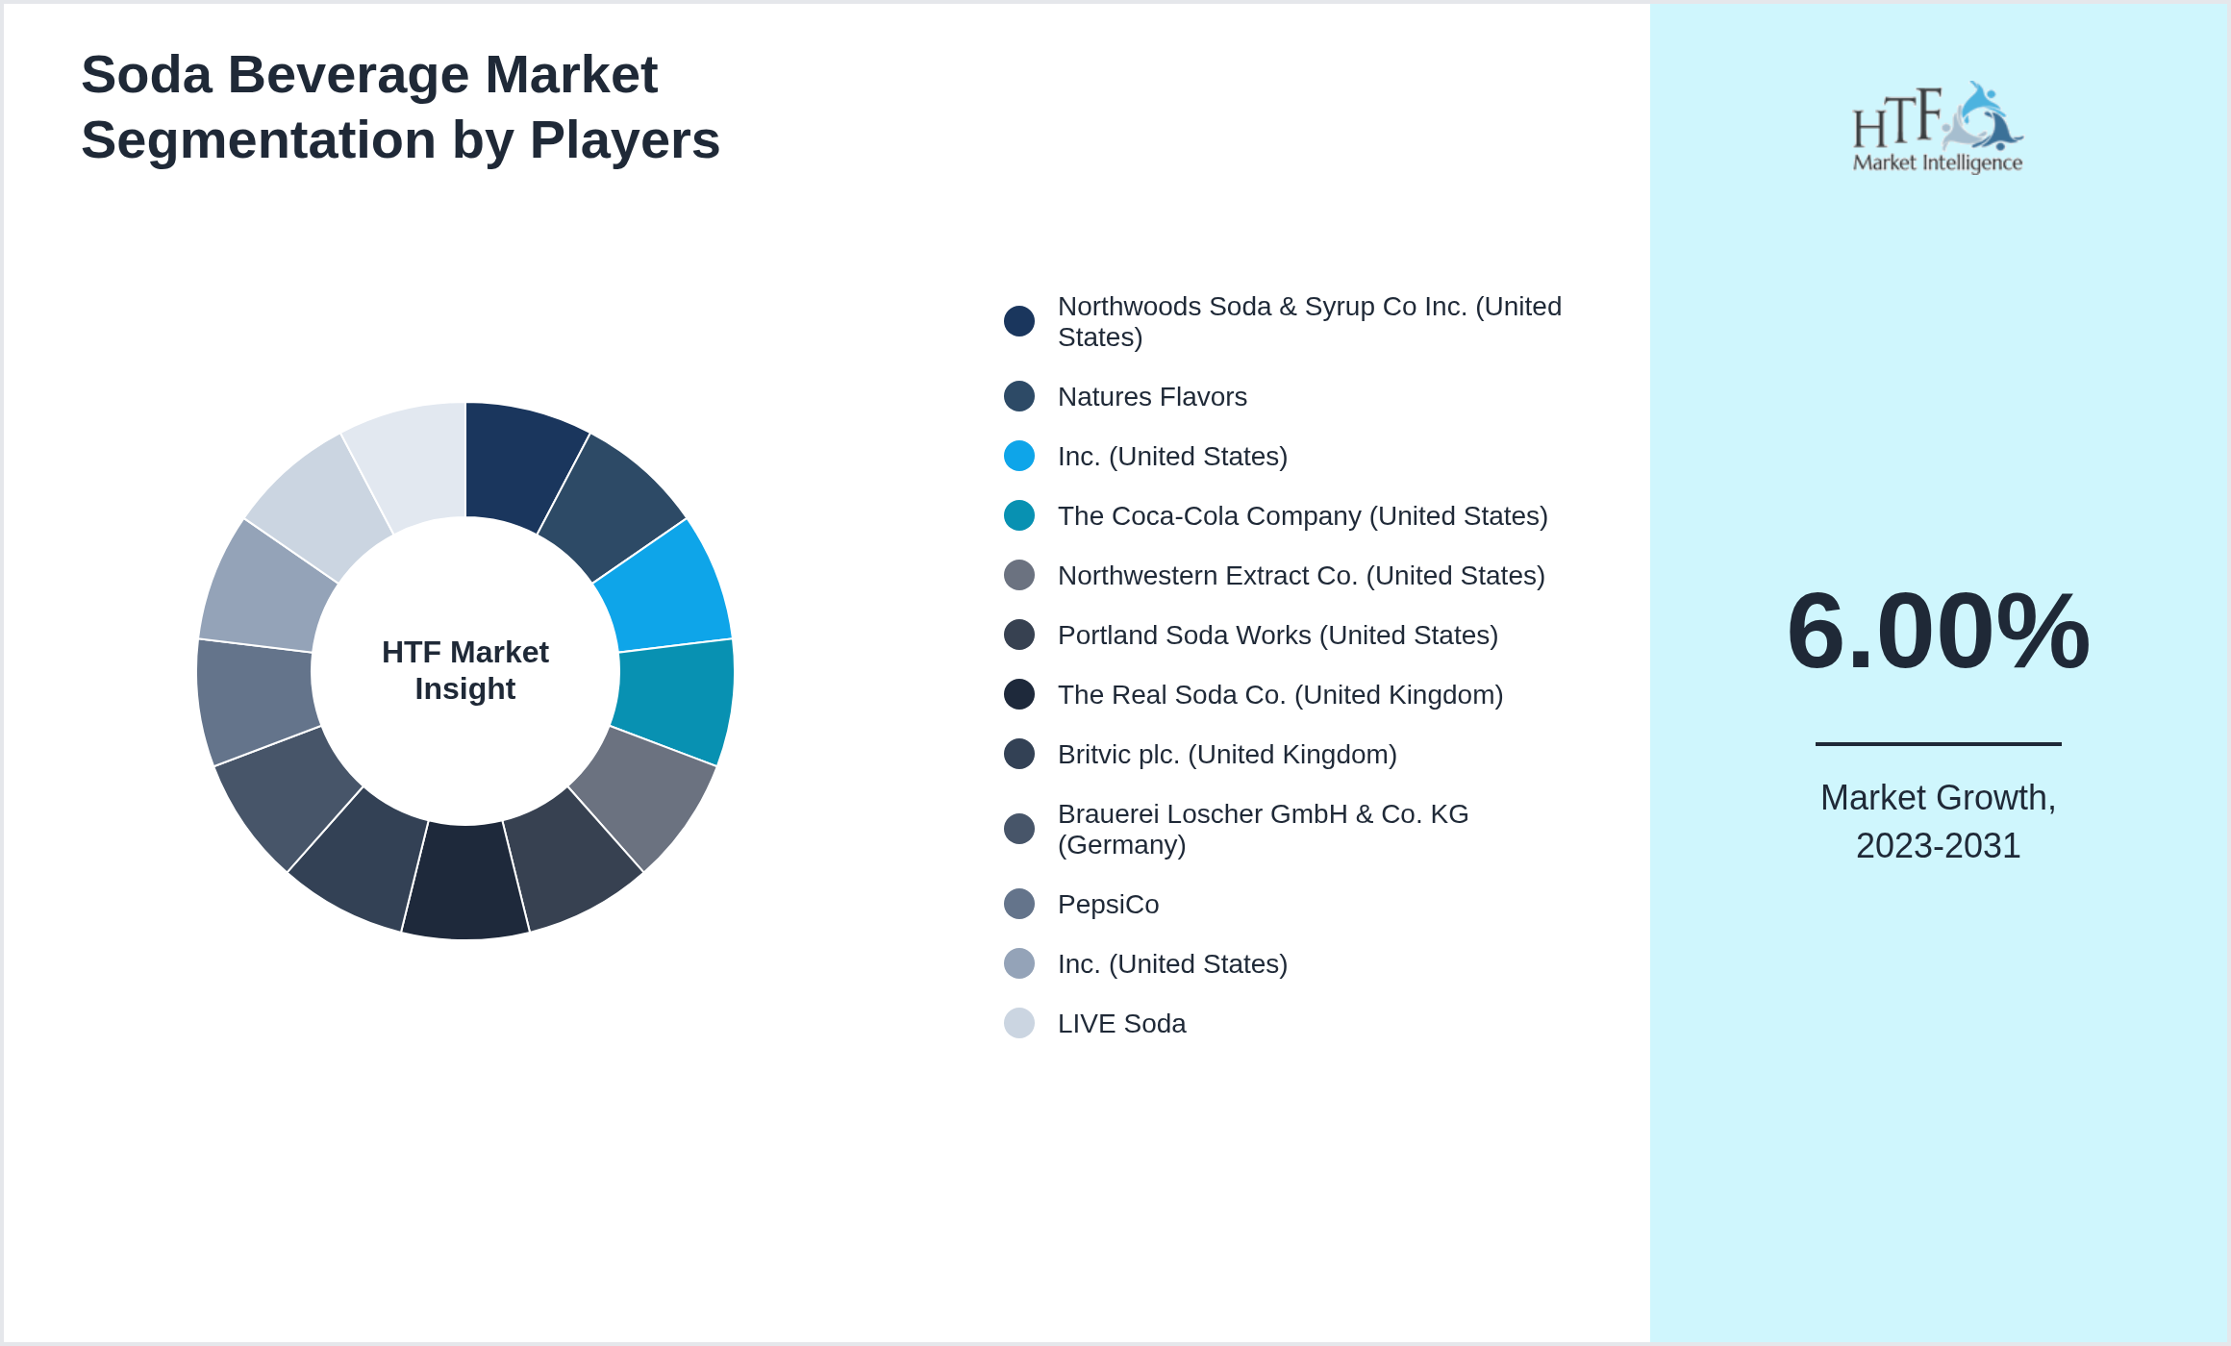Select 'Northwestern Extract Co. (United States)' label

[1301, 575]
